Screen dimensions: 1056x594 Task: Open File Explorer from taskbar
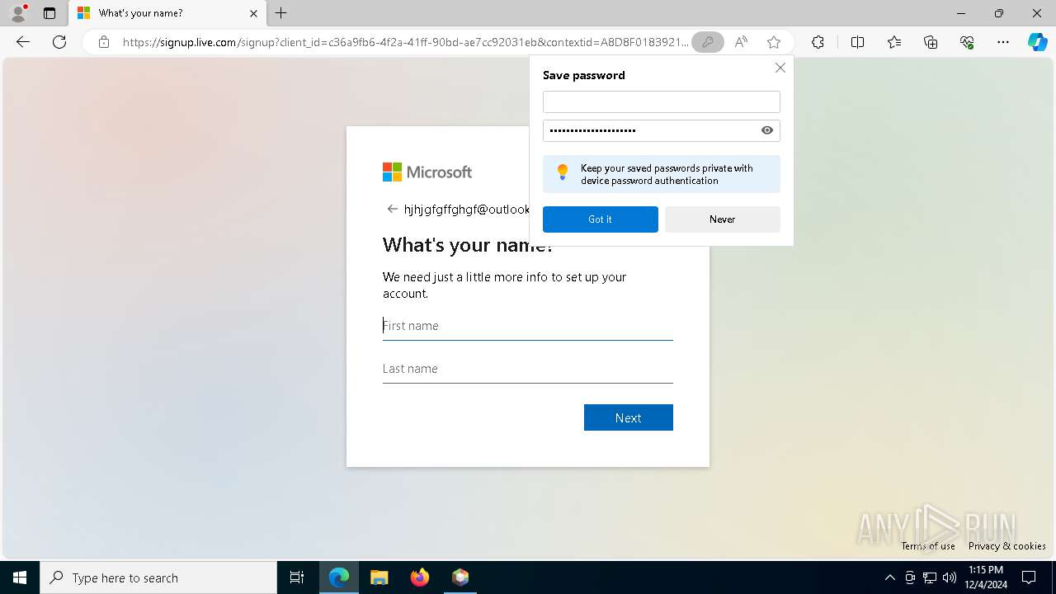379,577
